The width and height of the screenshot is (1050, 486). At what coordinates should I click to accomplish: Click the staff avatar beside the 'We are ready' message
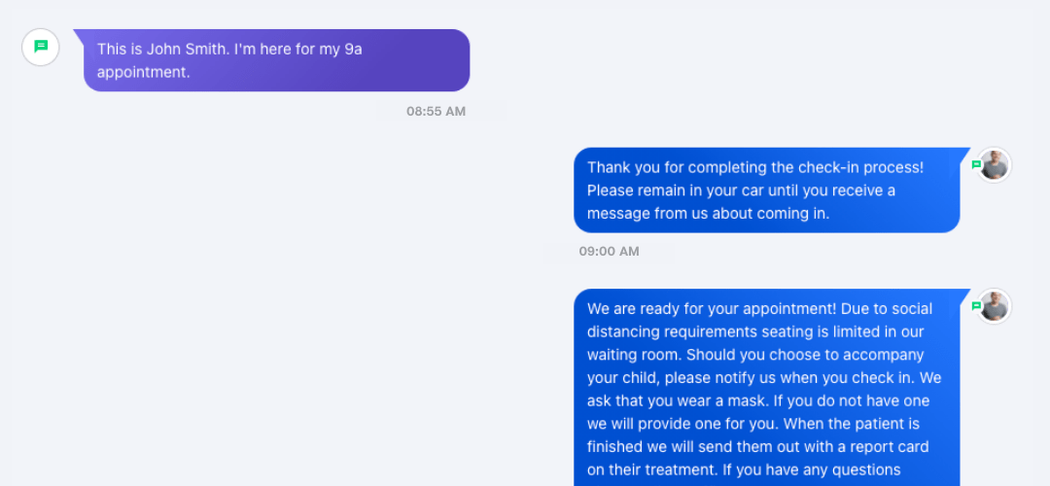pyautogui.click(x=995, y=306)
